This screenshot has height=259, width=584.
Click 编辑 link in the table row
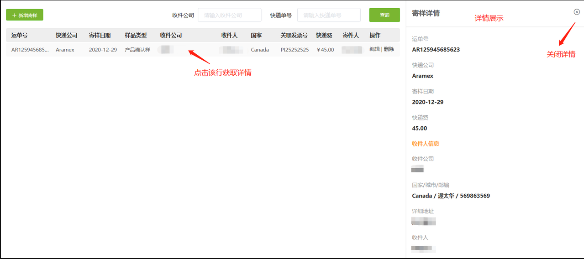click(x=374, y=49)
